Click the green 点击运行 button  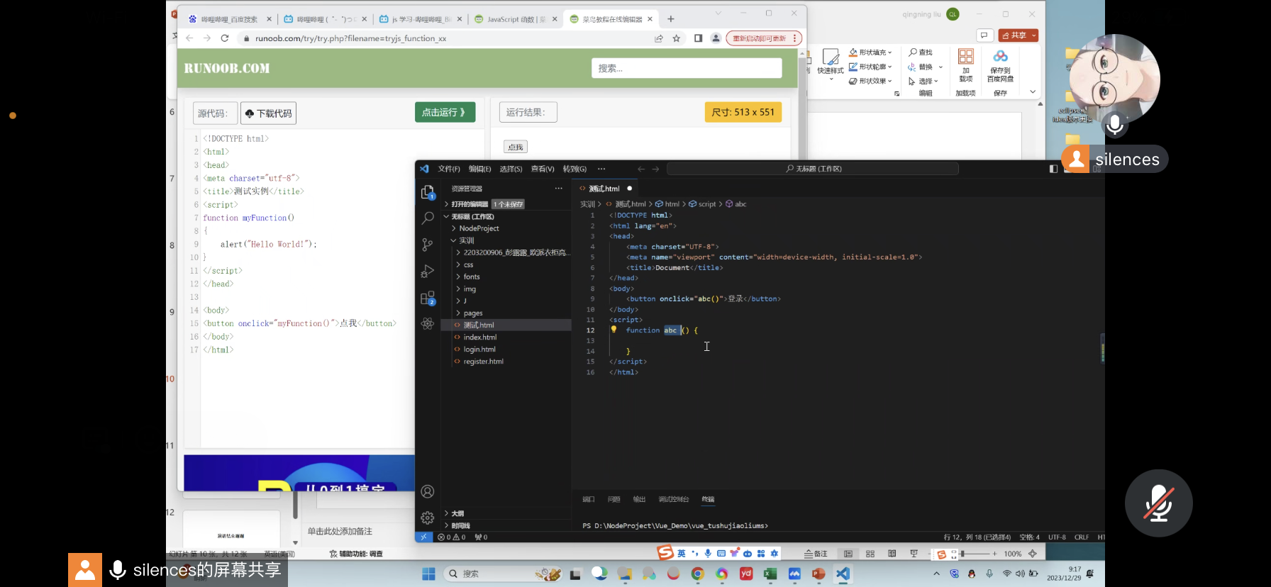pyautogui.click(x=445, y=112)
